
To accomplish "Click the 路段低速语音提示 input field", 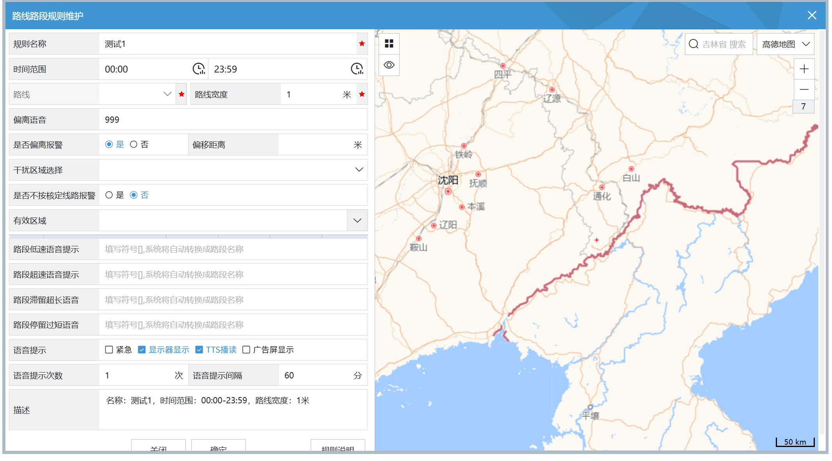I will click(x=233, y=249).
